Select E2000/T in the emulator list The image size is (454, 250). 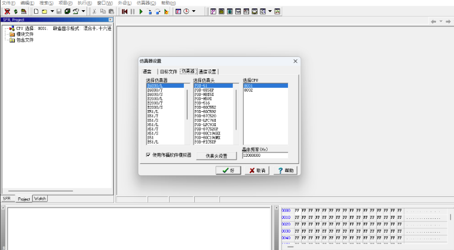pyautogui.click(x=165, y=103)
